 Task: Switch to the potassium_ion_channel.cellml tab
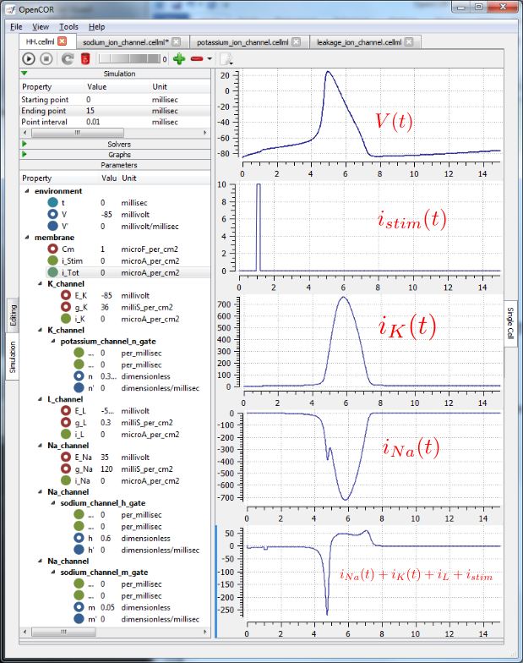tap(242, 42)
